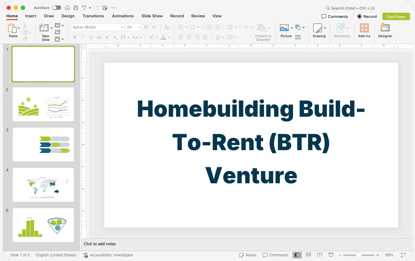Toggle Notes in status bar
415x261 pixels.
click(248, 255)
